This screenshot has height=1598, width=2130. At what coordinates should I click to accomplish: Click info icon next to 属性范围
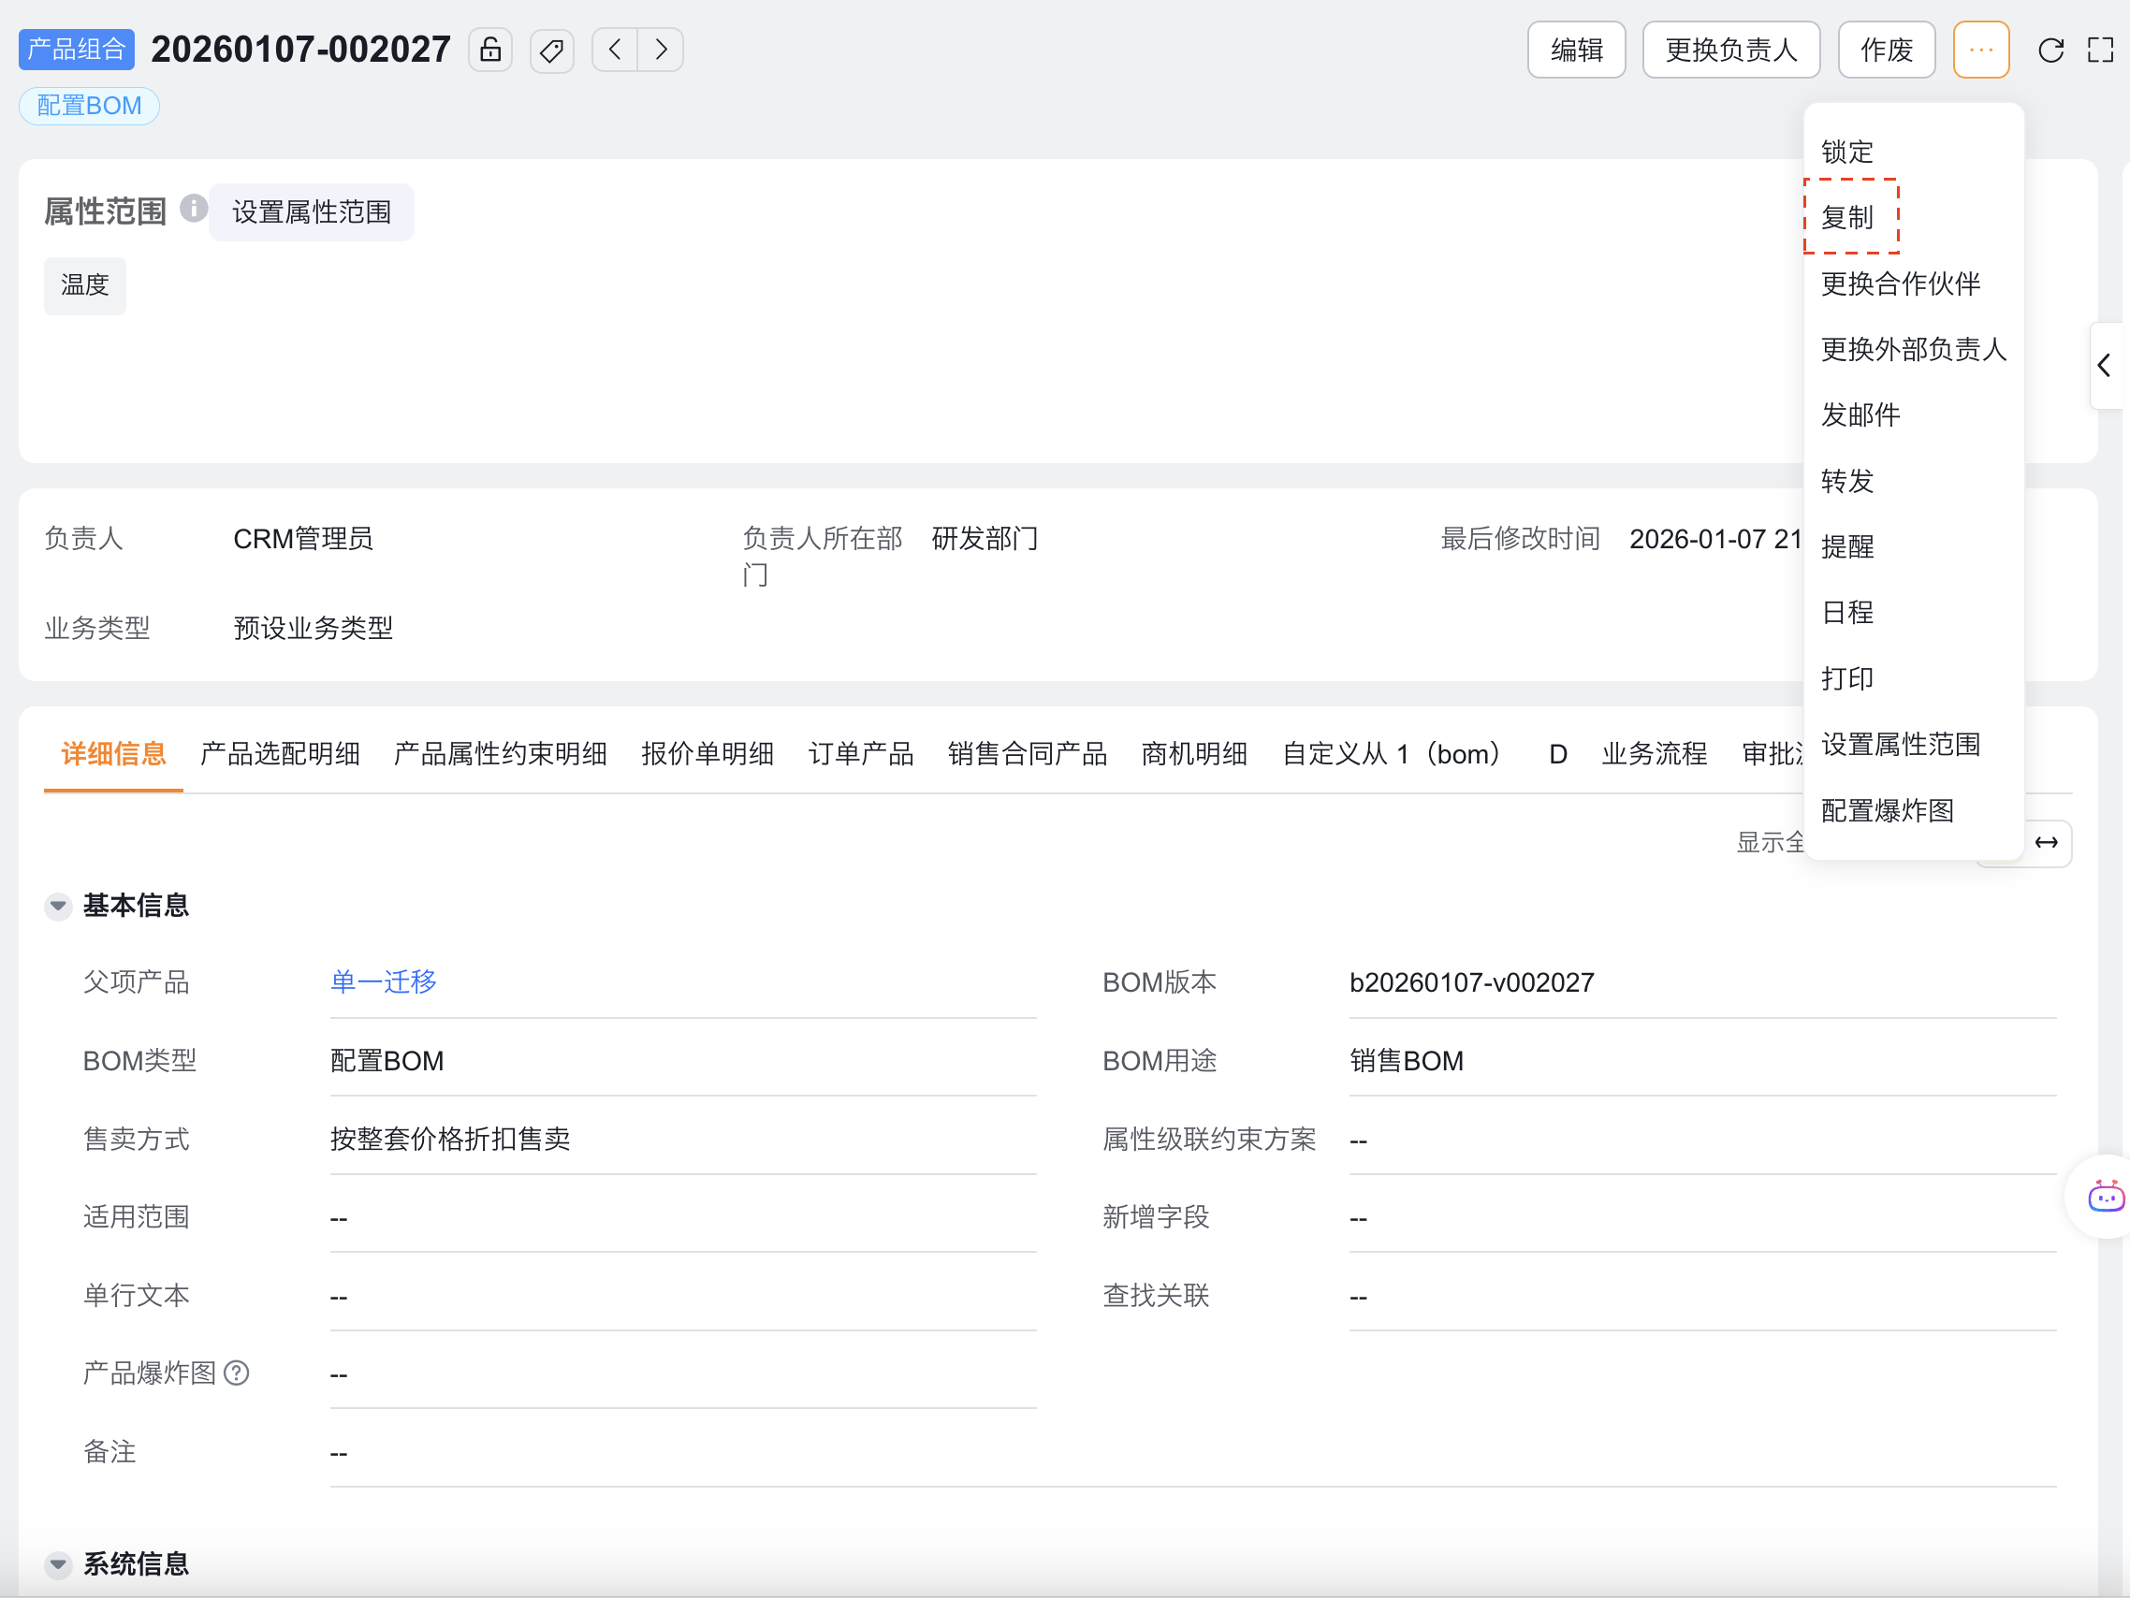(x=194, y=209)
